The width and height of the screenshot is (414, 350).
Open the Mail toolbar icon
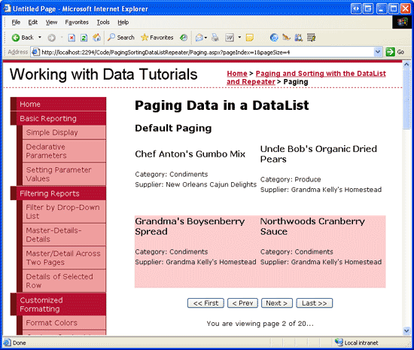(x=199, y=38)
